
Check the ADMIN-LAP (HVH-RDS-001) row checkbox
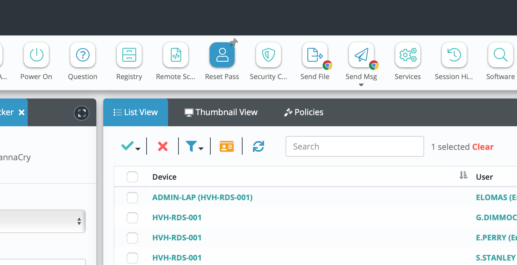(132, 198)
